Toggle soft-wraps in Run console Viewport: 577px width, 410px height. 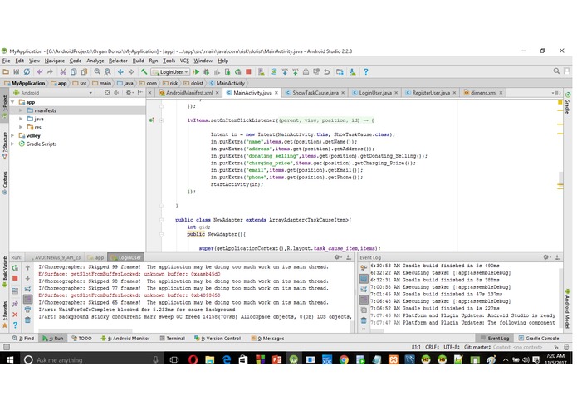coord(27,289)
